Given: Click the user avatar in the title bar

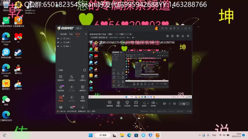Looking at the screenshot, I should point(156,28).
